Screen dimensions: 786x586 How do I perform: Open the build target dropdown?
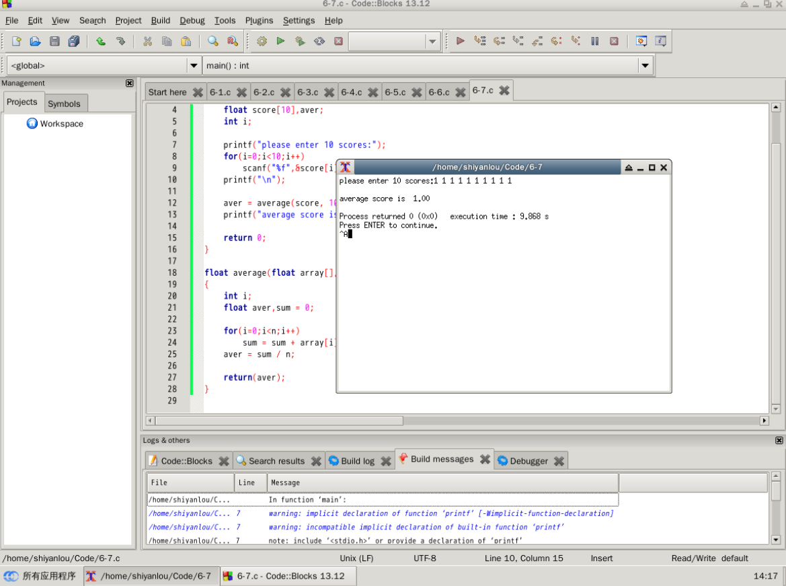coord(432,42)
